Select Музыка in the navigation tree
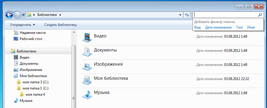Screen dimensions: 267x108 (x=26, y=101)
